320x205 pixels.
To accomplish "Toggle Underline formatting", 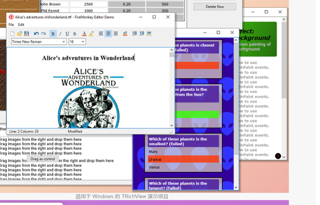I will (67, 34).
